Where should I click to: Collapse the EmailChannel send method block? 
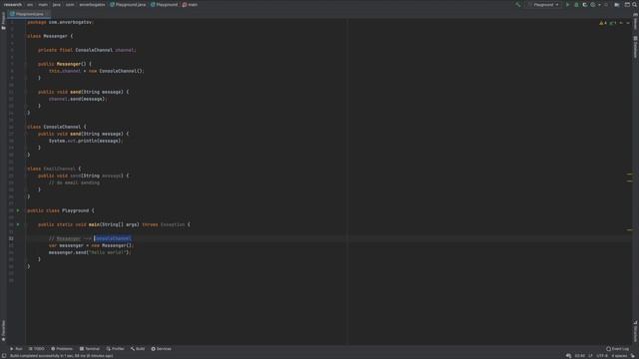point(25,176)
